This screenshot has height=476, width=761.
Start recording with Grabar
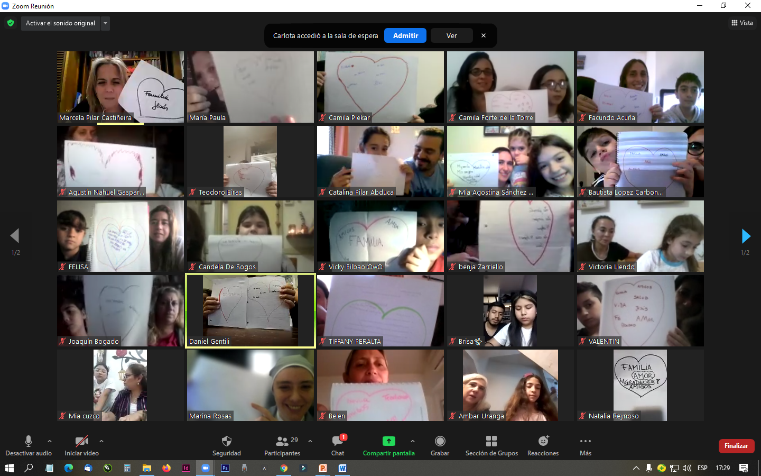click(x=440, y=445)
